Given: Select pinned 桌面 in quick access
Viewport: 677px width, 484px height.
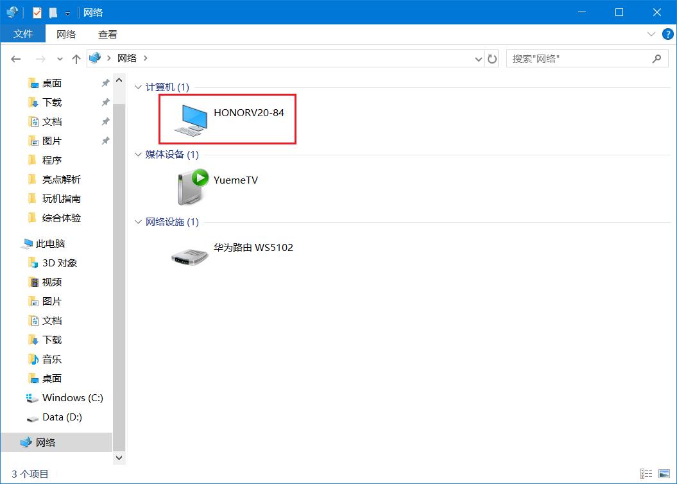Looking at the screenshot, I should [x=52, y=83].
